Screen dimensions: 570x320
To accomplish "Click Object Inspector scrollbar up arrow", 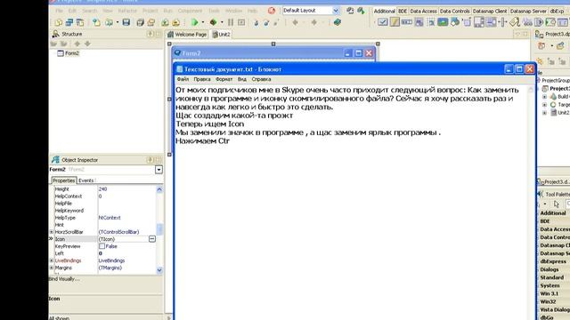I will click(159, 189).
